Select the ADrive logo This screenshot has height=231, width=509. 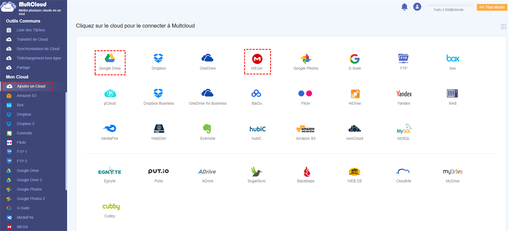coord(207,171)
